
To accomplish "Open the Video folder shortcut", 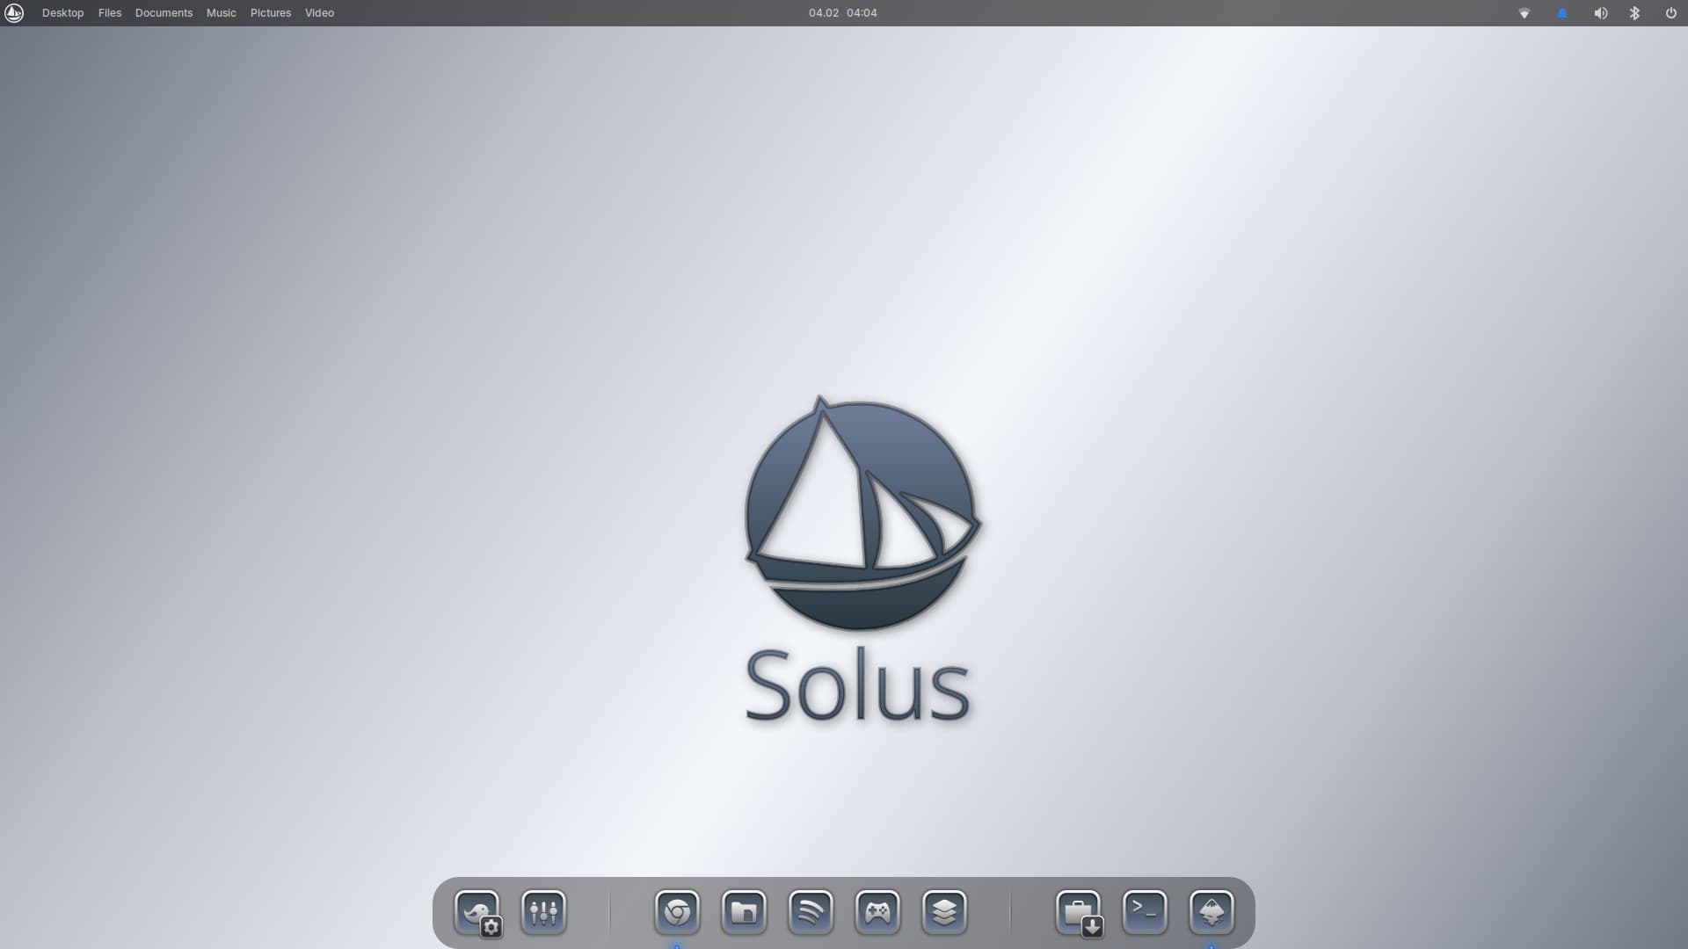I will pyautogui.click(x=319, y=13).
